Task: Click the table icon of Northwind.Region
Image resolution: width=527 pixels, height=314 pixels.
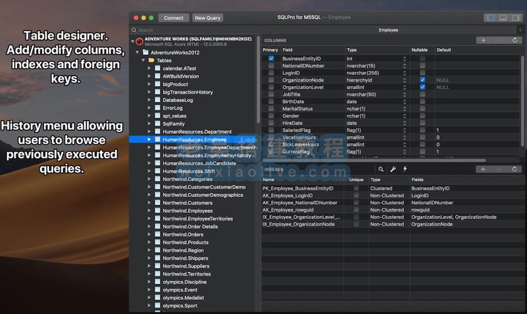Action: pos(158,250)
